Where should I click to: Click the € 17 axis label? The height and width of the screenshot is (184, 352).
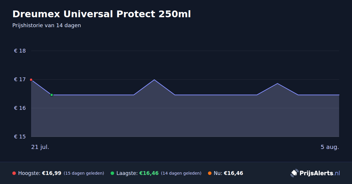20,79
